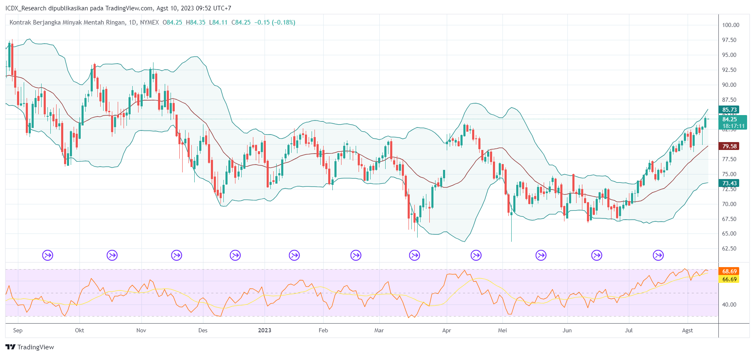Click the rollover marker in April
Screen dimensions: 755x356
[x=476, y=255]
